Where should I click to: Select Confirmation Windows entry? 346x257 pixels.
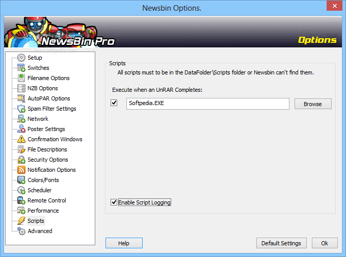[55, 139]
